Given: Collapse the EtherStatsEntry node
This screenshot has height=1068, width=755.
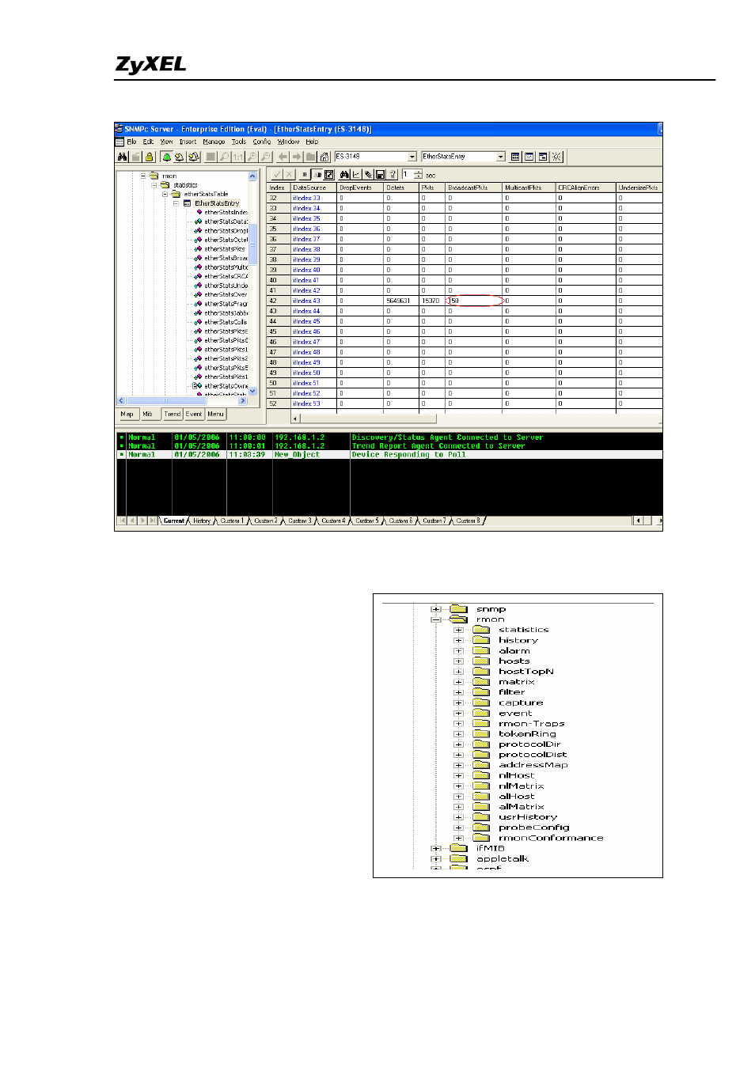Looking at the screenshot, I should coord(176,203).
